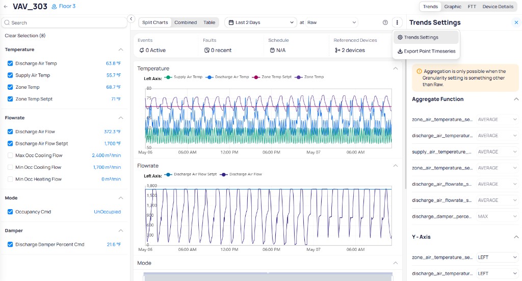Image resolution: width=522 pixels, height=281 pixels.
Task: Toggle the Discharge Air Flow legend marker
Action: pos(224,174)
